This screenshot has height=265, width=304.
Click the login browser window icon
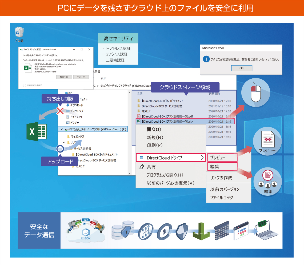tap(241, 231)
